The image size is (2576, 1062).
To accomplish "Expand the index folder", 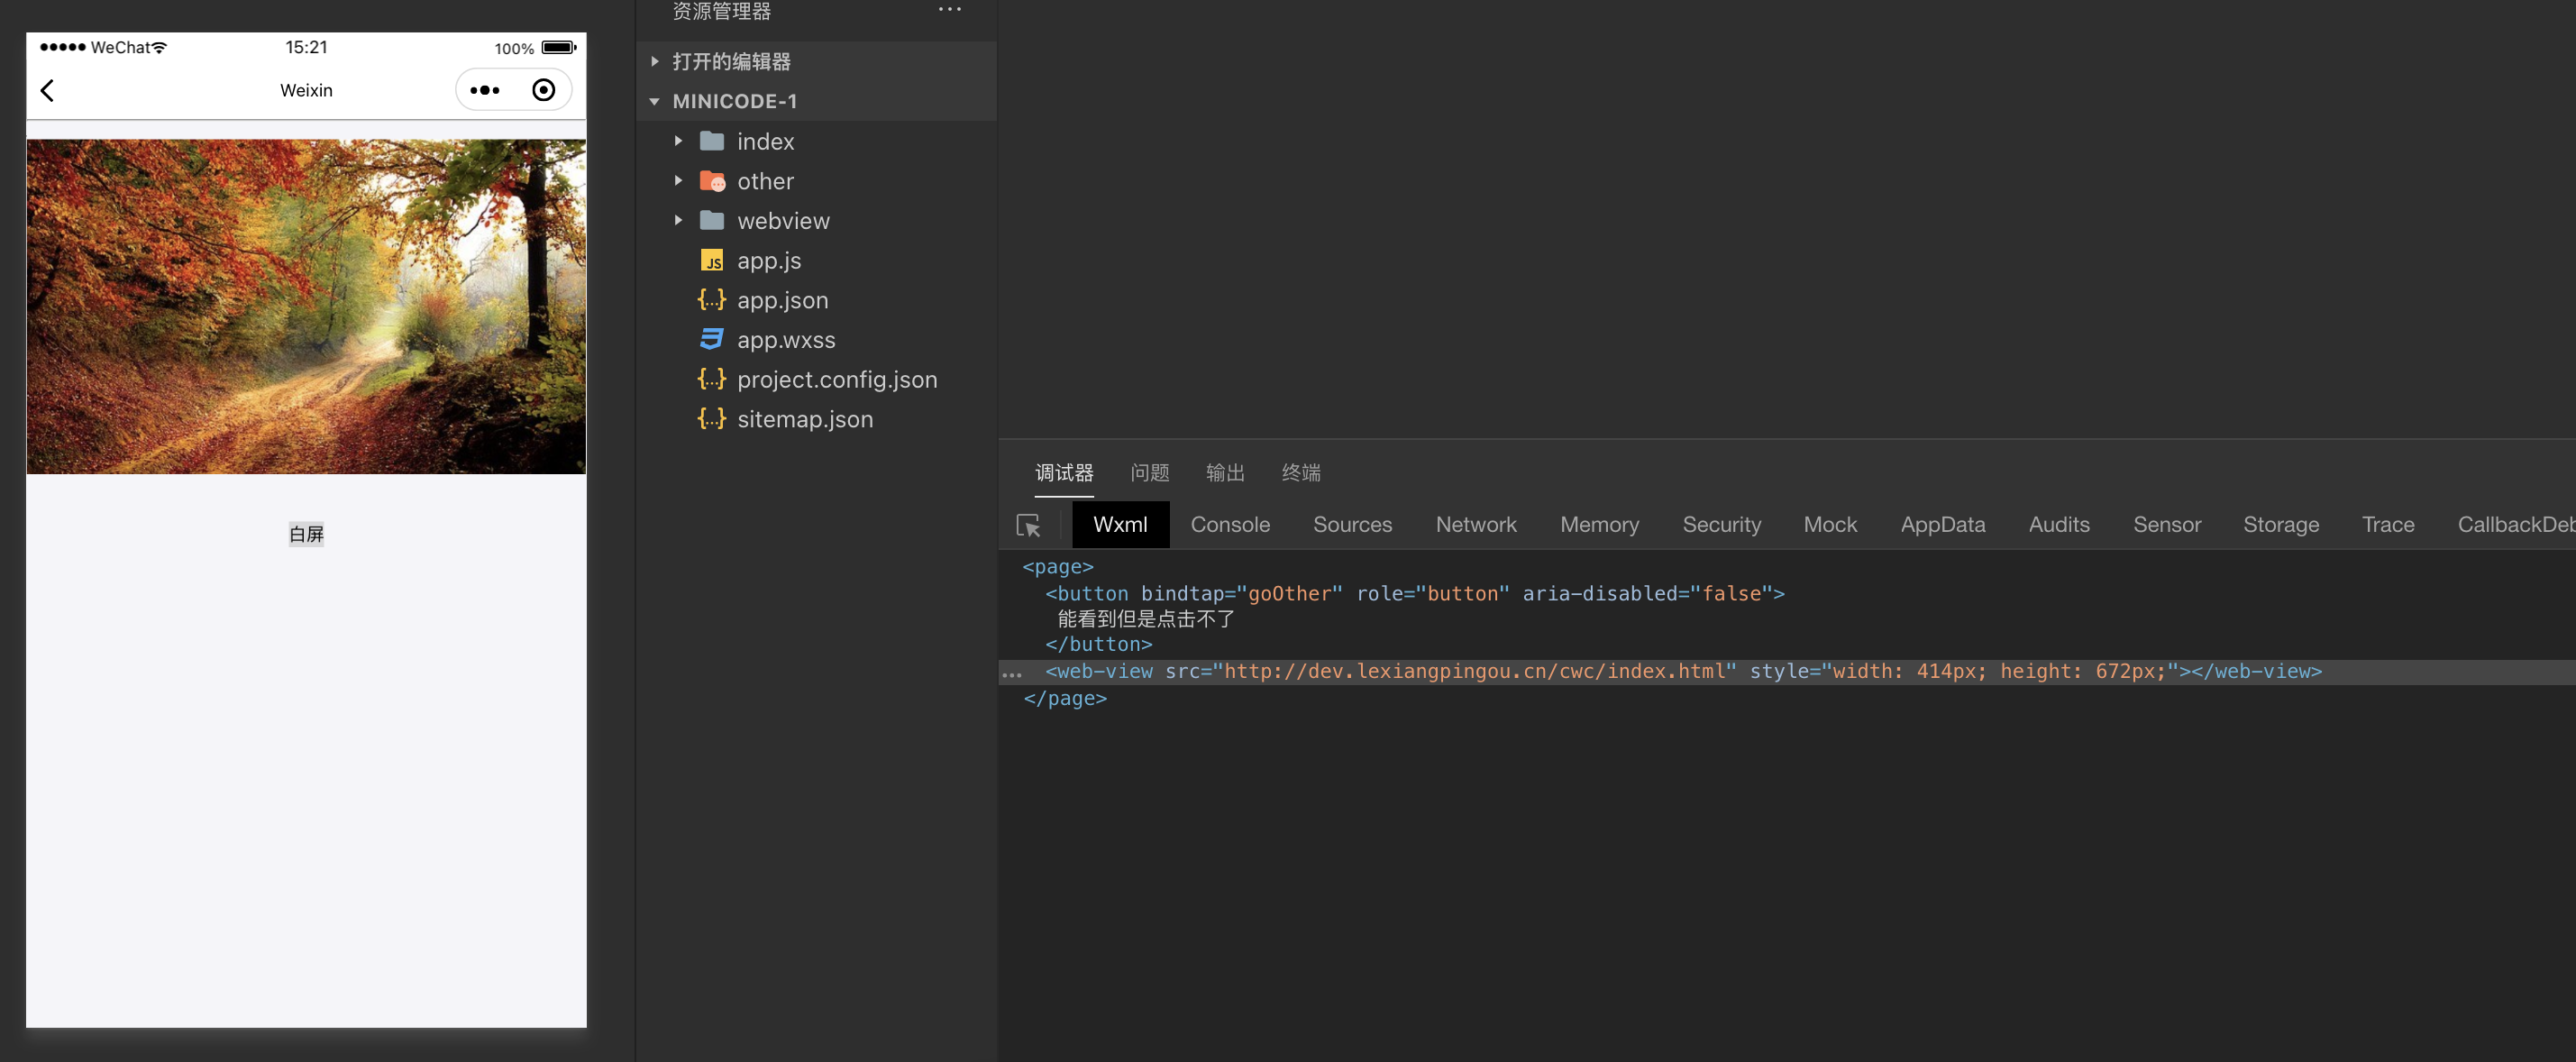I will [x=765, y=142].
